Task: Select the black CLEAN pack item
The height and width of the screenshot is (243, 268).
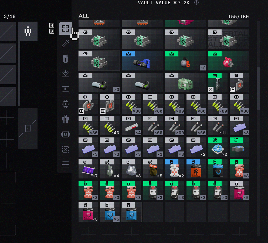Action: pos(218,169)
